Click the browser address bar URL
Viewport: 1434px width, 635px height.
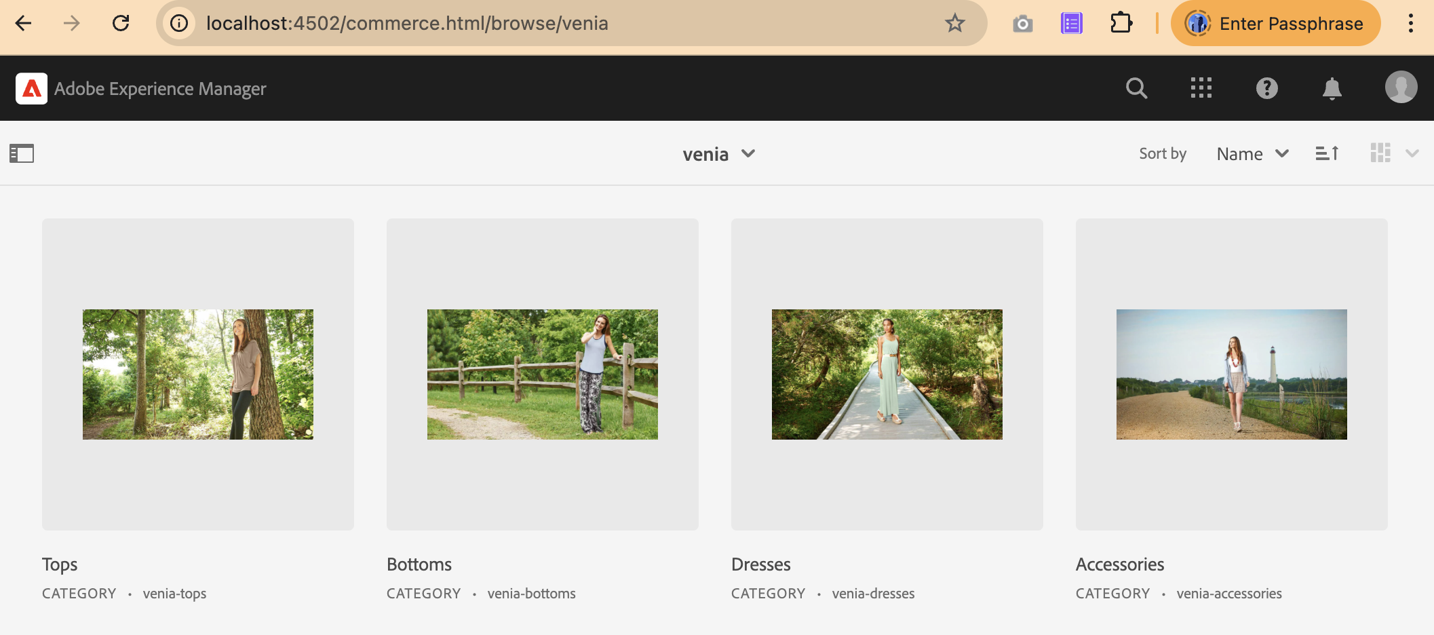(407, 24)
